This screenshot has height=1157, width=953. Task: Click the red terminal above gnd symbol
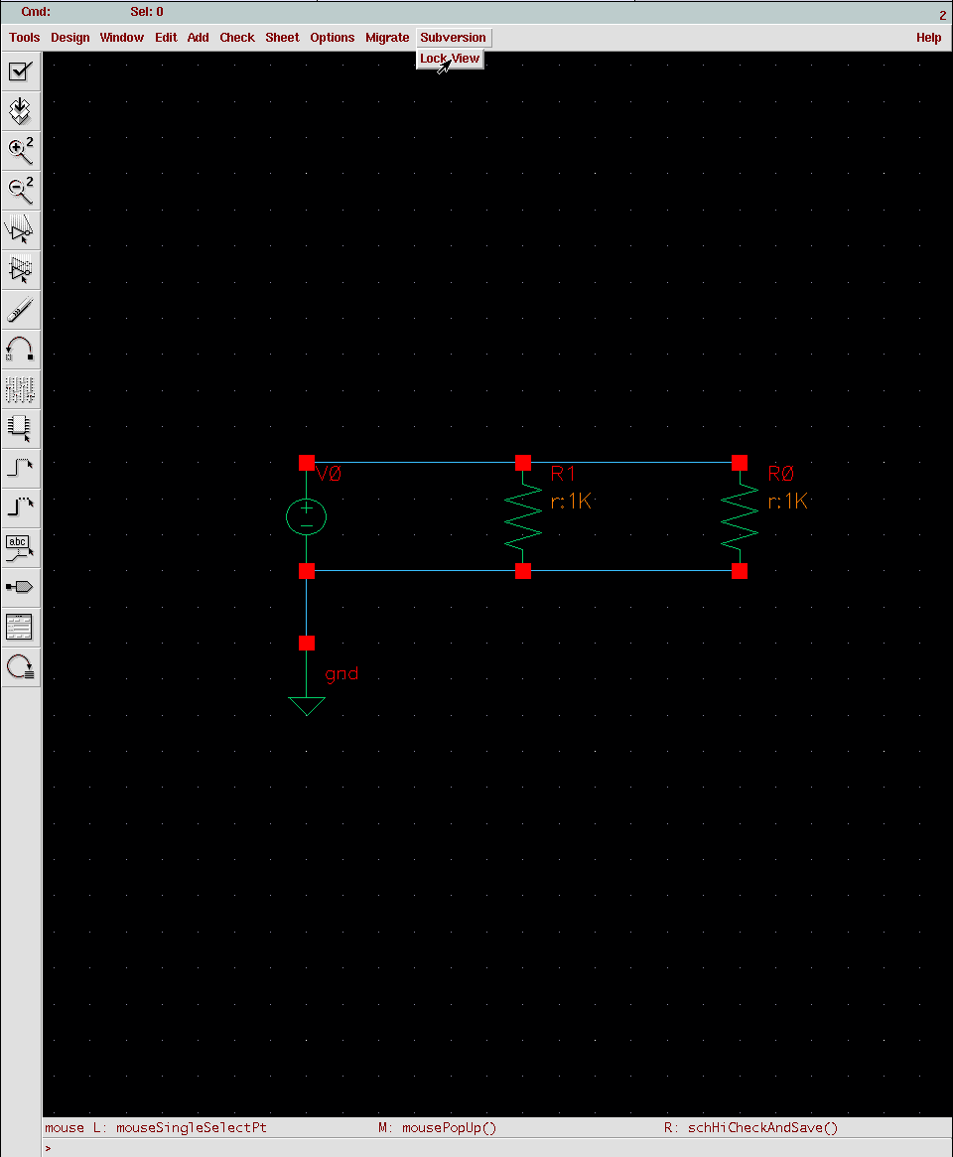[x=307, y=644]
